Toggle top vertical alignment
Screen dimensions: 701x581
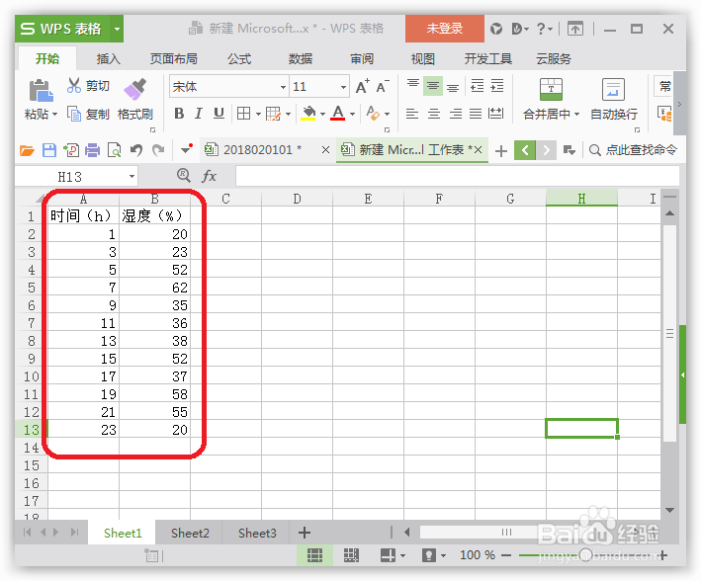point(413,85)
